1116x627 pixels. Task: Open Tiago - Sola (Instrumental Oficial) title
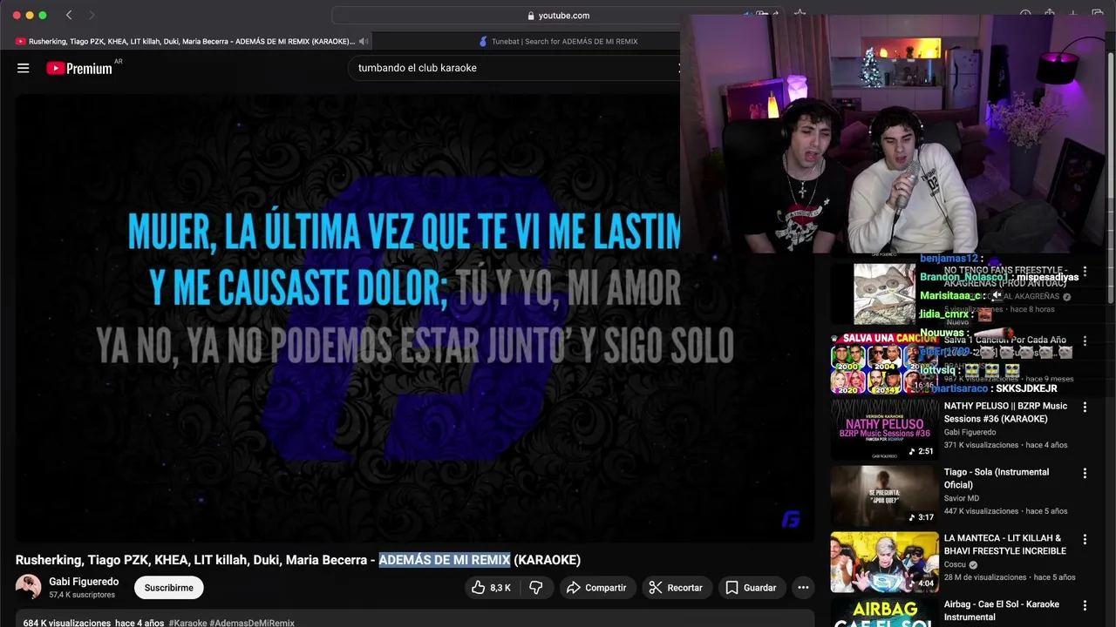coord(997,479)
